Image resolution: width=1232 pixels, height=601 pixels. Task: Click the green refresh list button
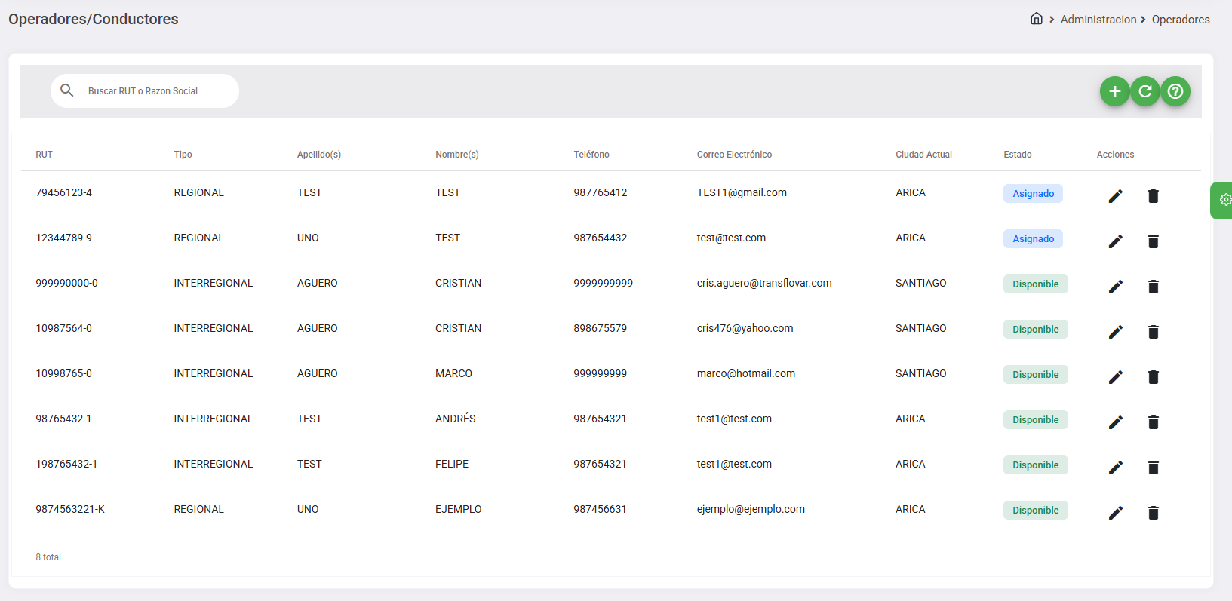click(x=1144, y=91)
